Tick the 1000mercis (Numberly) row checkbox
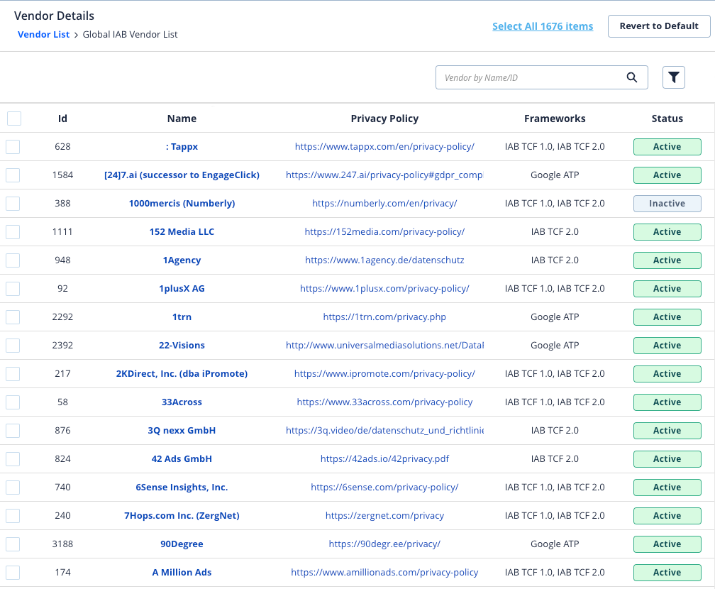The image size is (715, 589). point(13,204)
